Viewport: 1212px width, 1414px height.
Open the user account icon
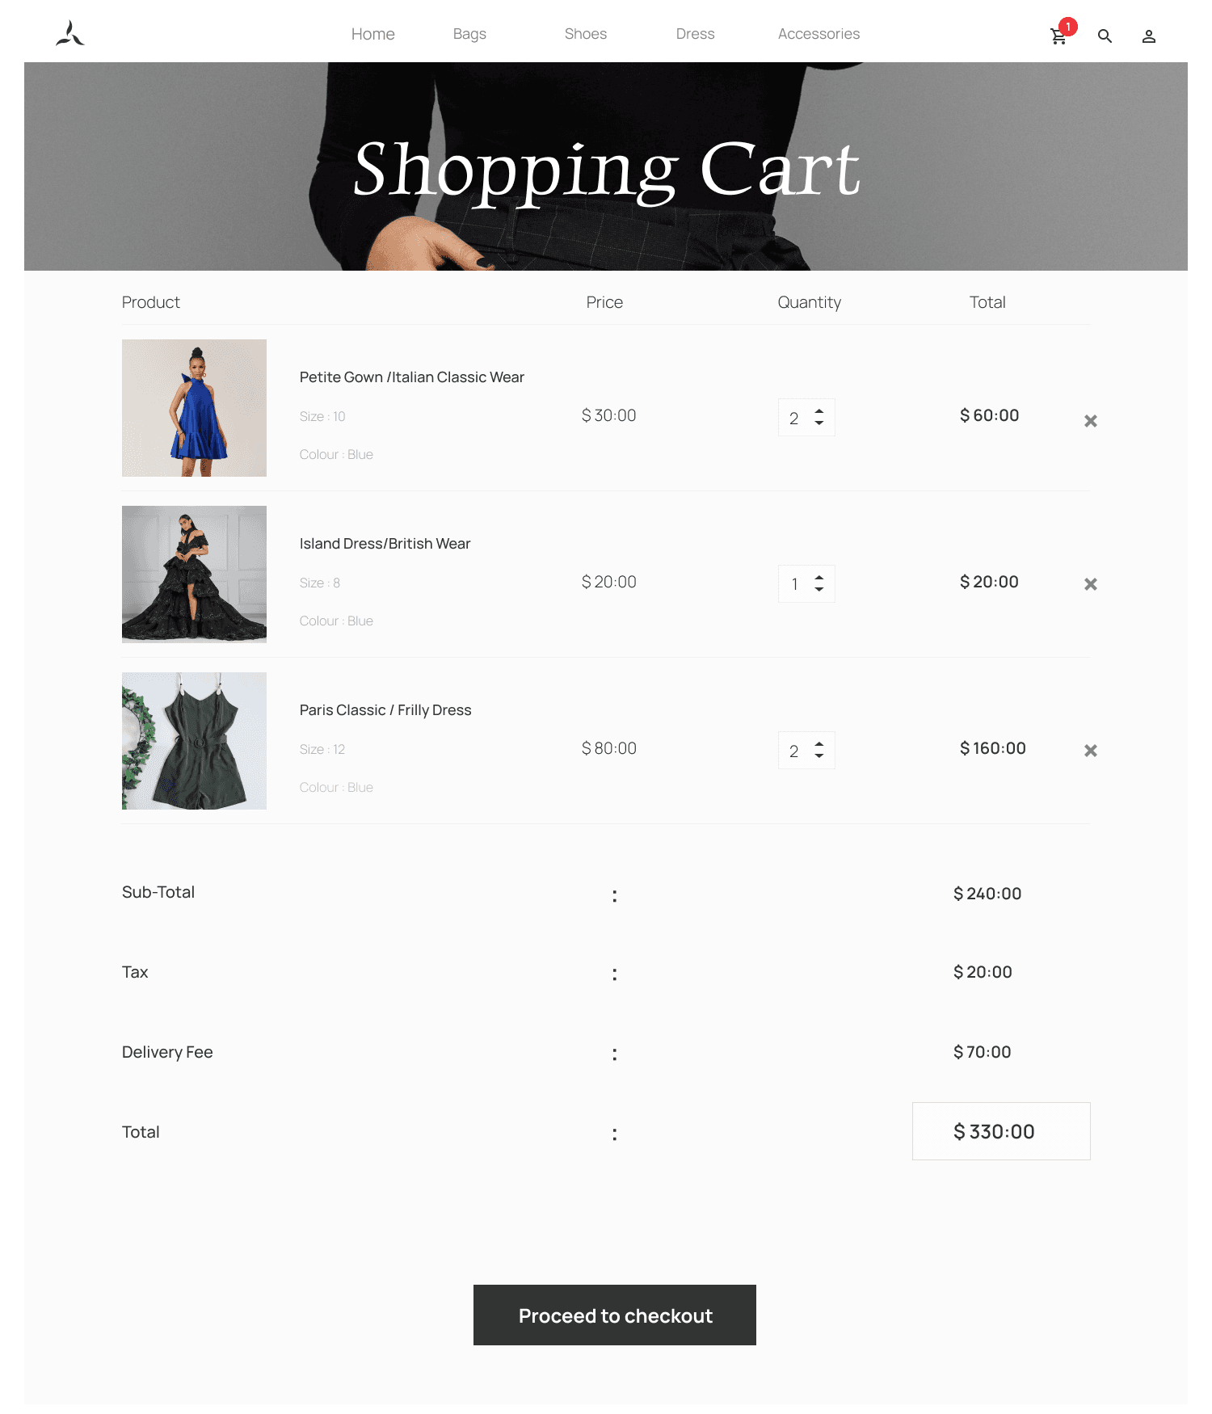[1149, 36]
